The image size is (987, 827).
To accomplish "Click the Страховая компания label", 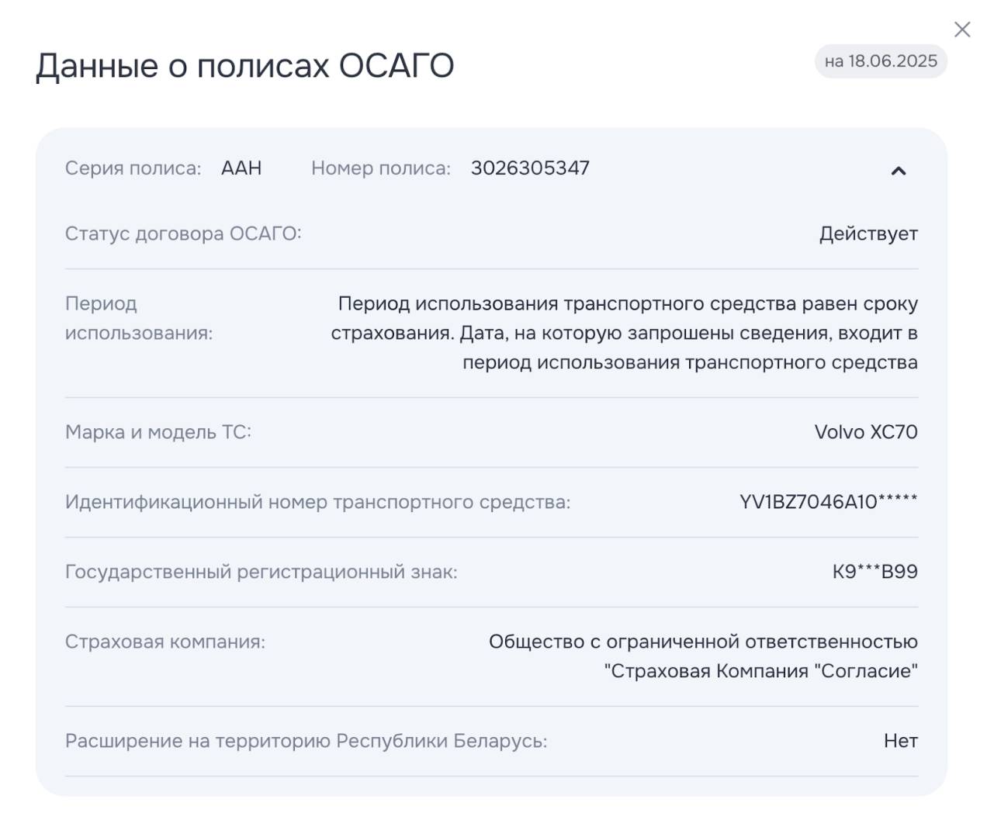I will click(165, 642).
